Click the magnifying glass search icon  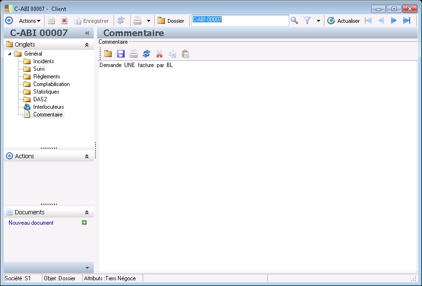[x=294, y=21]
